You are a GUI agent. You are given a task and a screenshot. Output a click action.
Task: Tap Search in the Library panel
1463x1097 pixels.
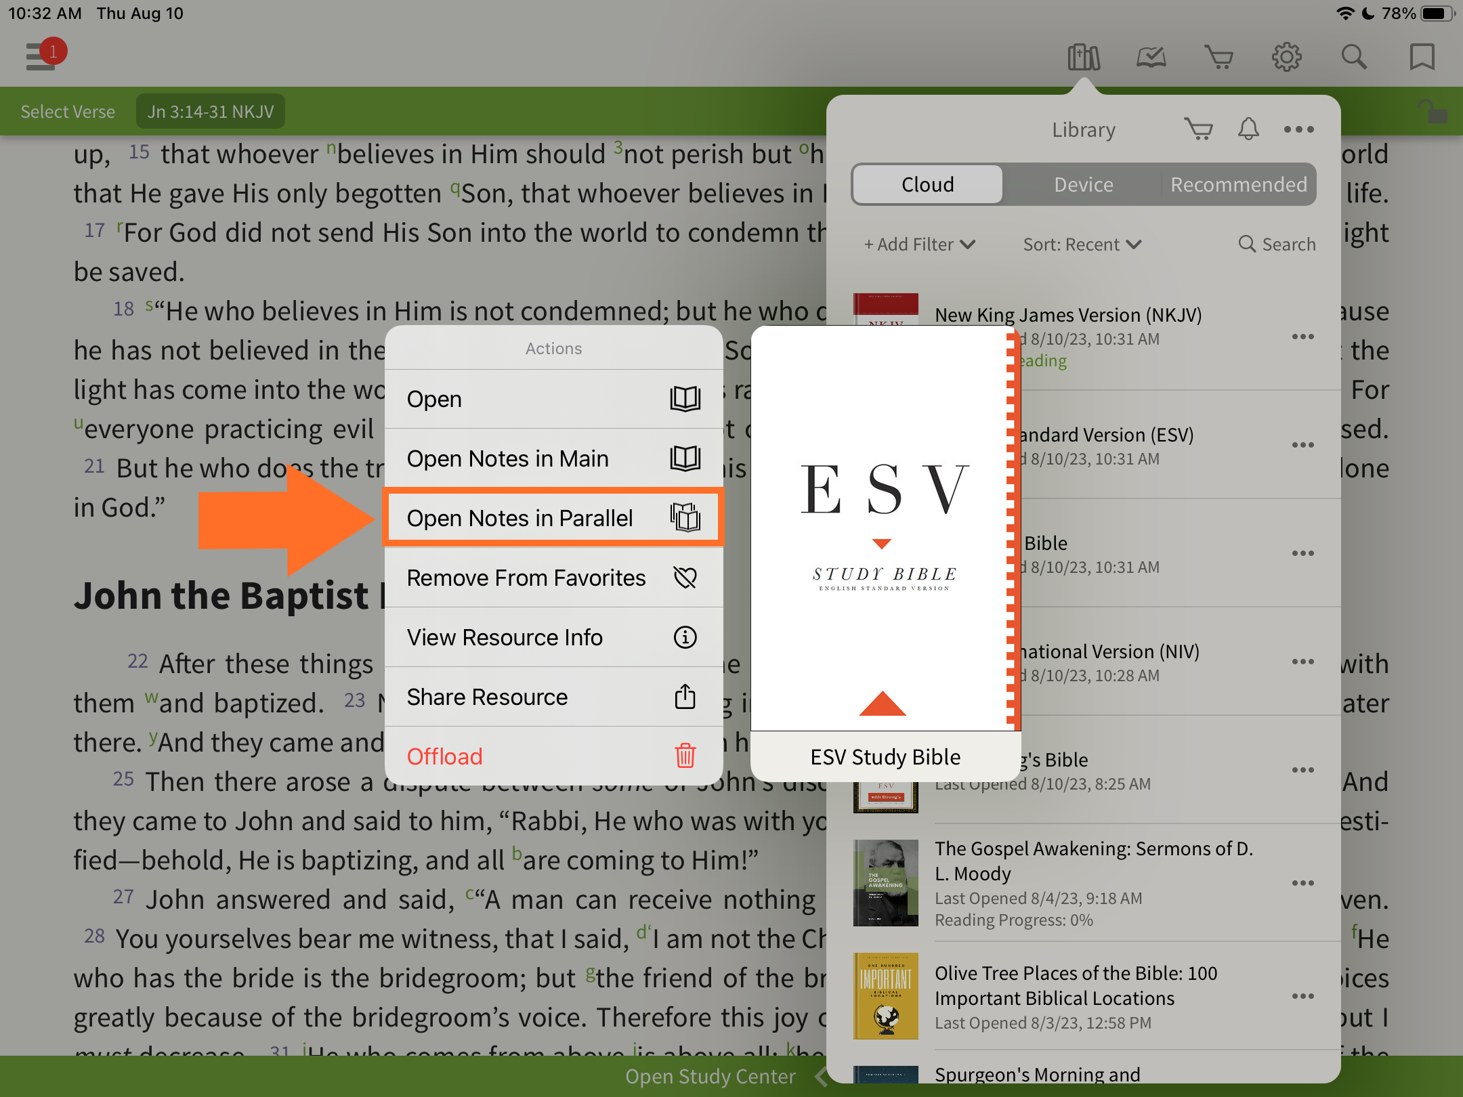tap(1277, 244)
